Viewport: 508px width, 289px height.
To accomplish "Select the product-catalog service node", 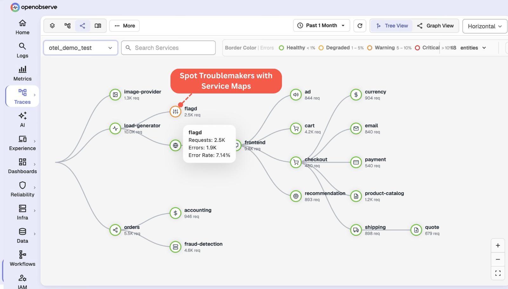I will (356, 196).
